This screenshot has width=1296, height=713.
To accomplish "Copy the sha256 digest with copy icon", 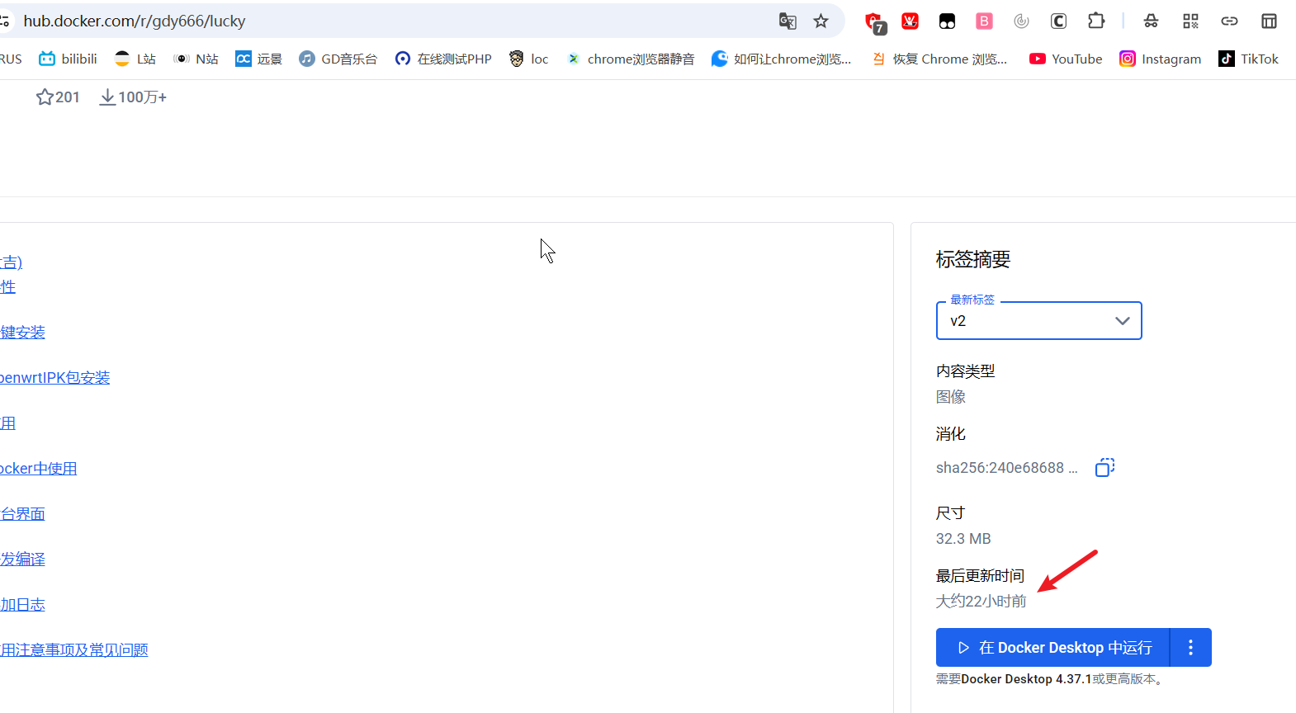I will (1105, 468).
